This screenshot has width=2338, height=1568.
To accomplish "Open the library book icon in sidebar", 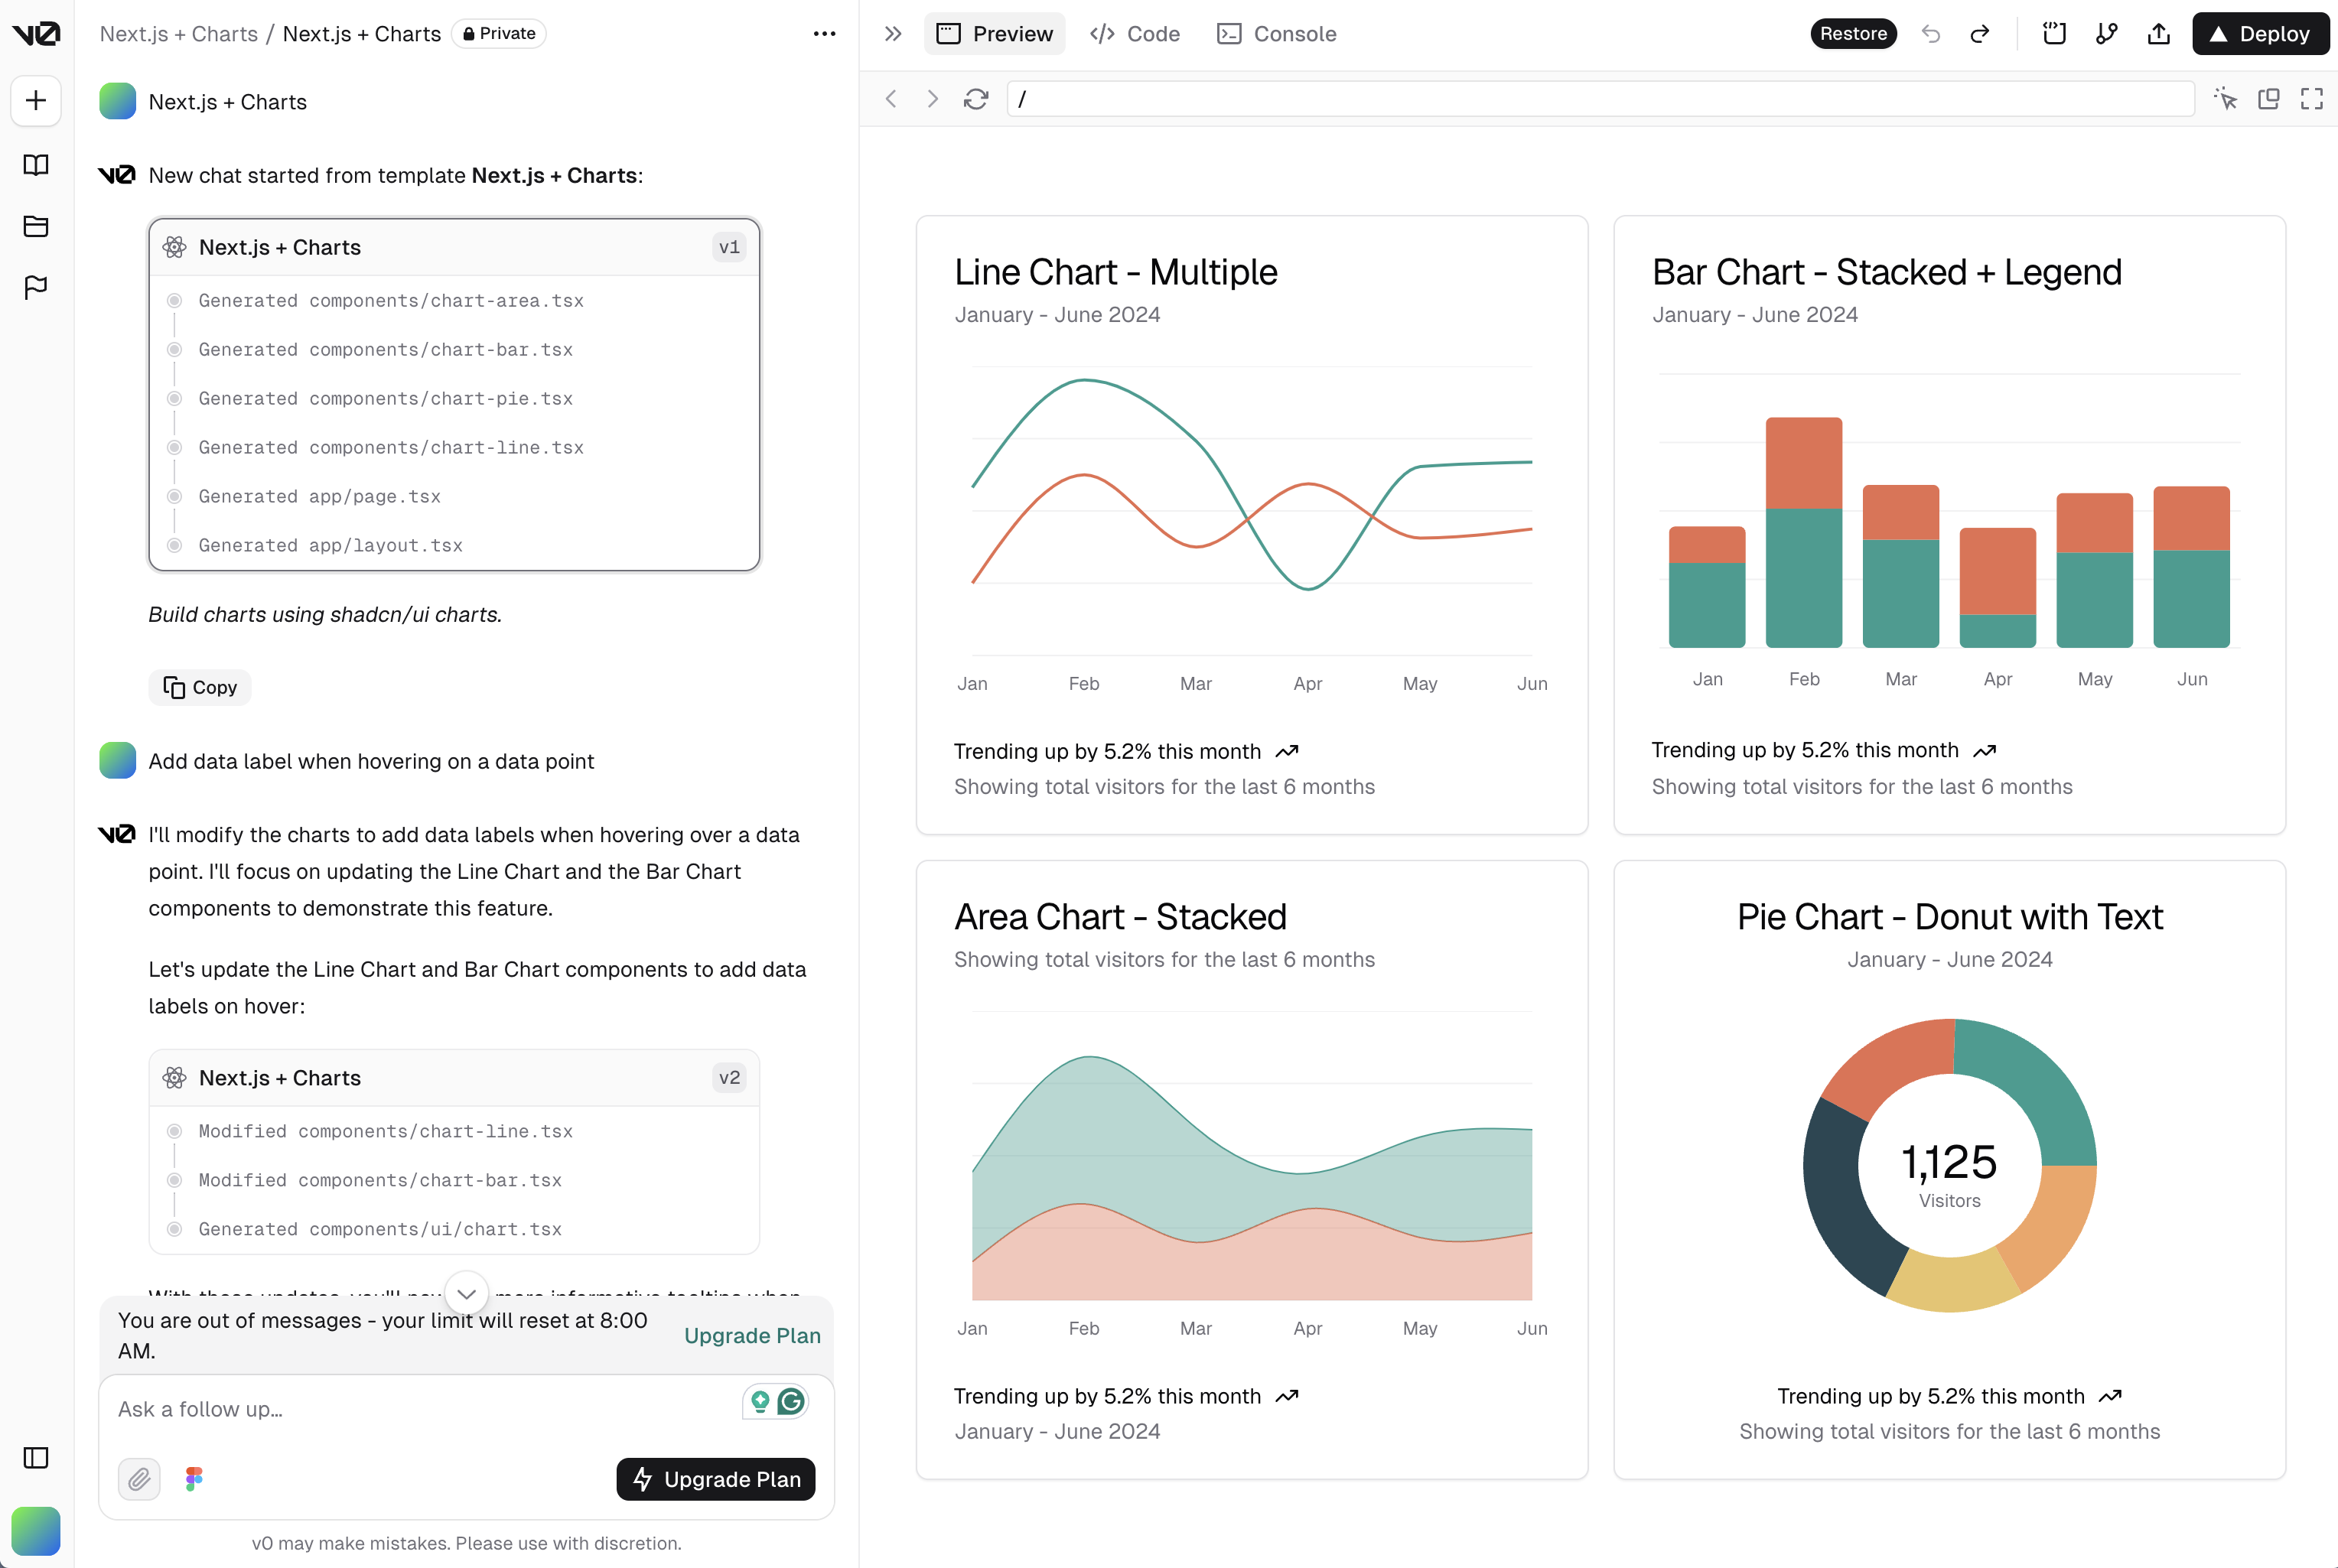I will [x=36, y=165].
